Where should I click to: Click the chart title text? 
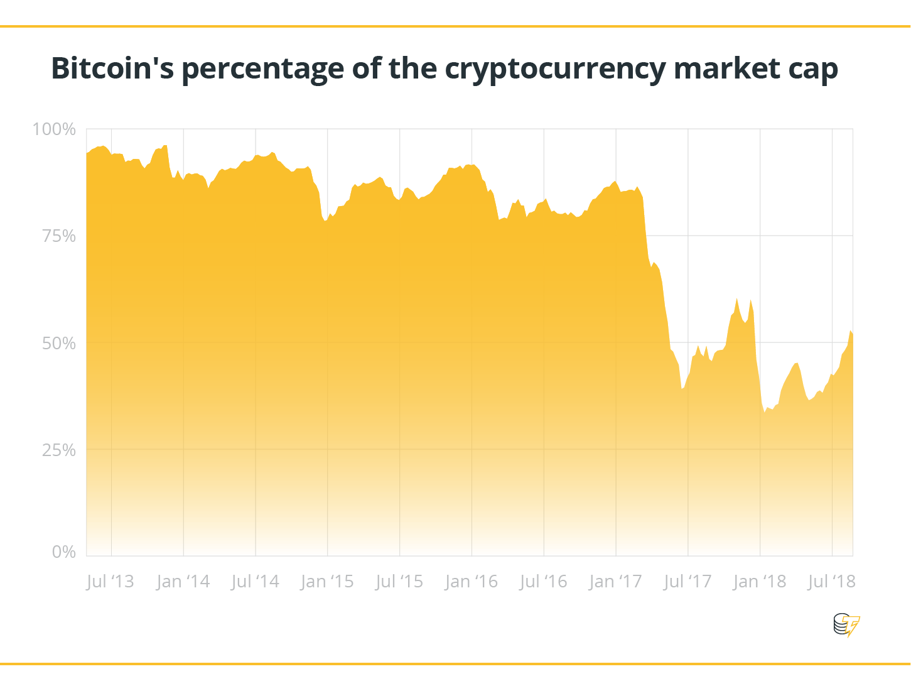(x=444, y=68)
